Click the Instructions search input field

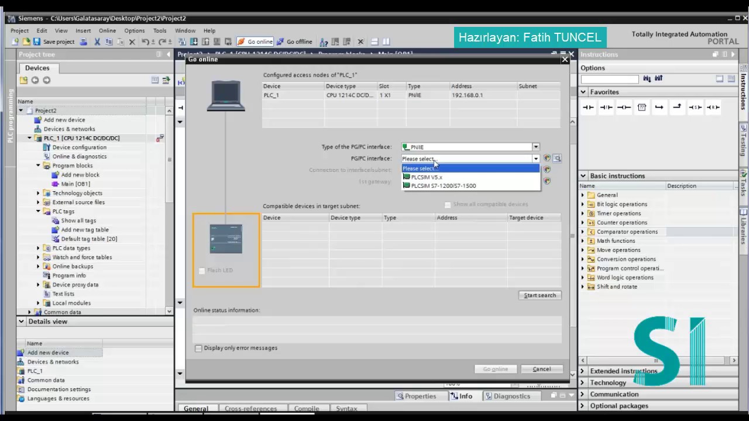pyautogui.click(x=610, y=79)
